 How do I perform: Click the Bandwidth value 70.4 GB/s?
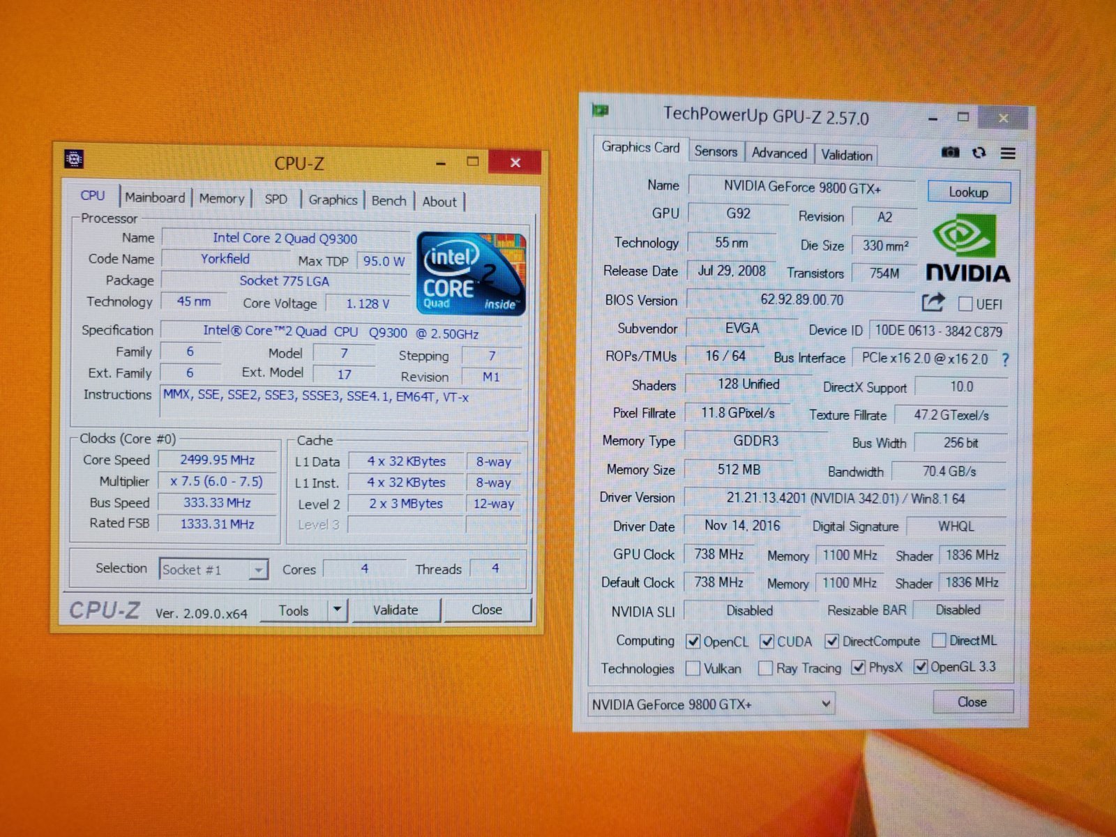click(x=949, y=472)
